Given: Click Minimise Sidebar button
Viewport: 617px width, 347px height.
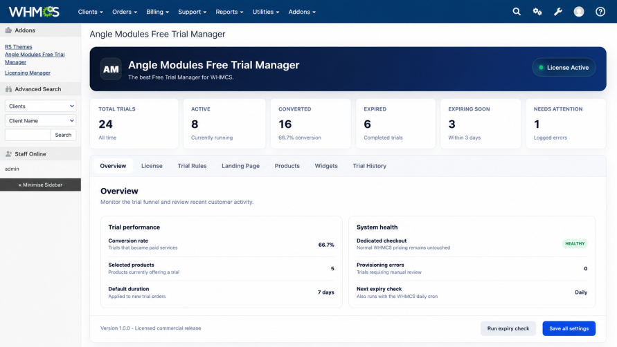Looking at the screenshot, I should tap(41, 185).
